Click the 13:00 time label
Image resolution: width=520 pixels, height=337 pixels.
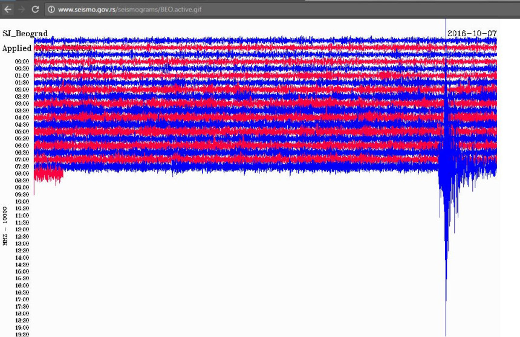pos(22,243)
